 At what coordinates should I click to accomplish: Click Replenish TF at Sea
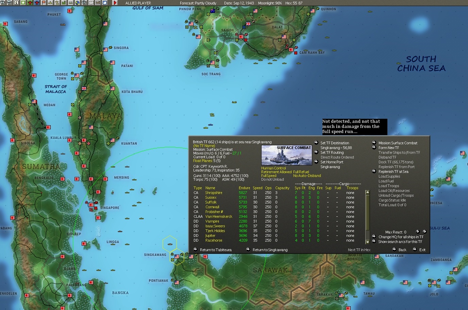[x=393, y=172]
